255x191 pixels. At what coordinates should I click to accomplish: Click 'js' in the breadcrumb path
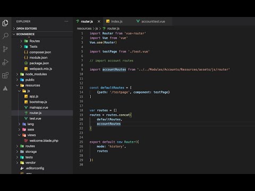point(97,29)
